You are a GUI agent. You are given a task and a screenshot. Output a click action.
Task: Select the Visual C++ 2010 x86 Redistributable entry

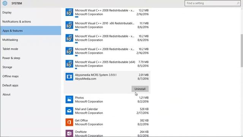point(104,23)
